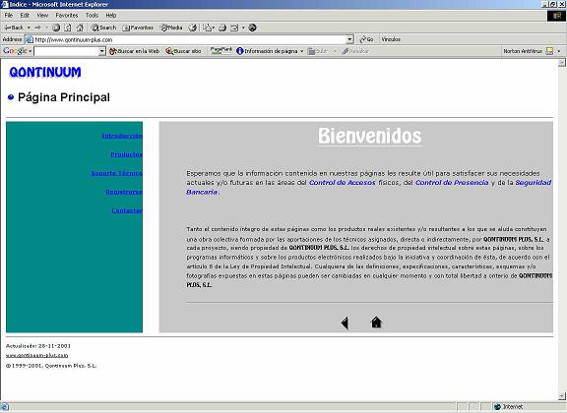The width and height of the screenshot is (567, 413).
Task: Follow the Productos link
Action: [127, 154]
